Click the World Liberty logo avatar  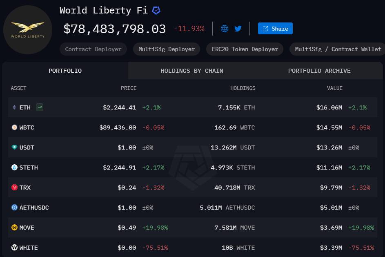pos(28,30)
